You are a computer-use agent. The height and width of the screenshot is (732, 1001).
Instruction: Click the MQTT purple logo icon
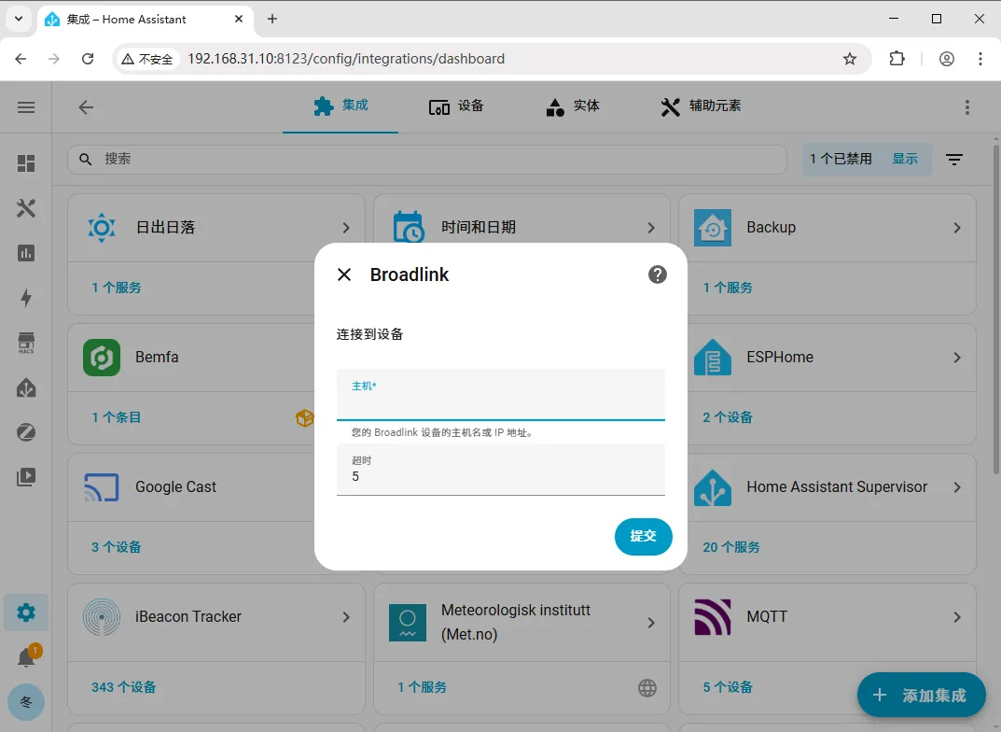[x=713, y=617]
